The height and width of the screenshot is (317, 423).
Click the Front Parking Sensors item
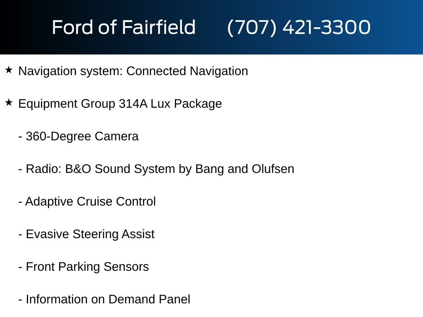pyautogui.click(x=87, y=267)
